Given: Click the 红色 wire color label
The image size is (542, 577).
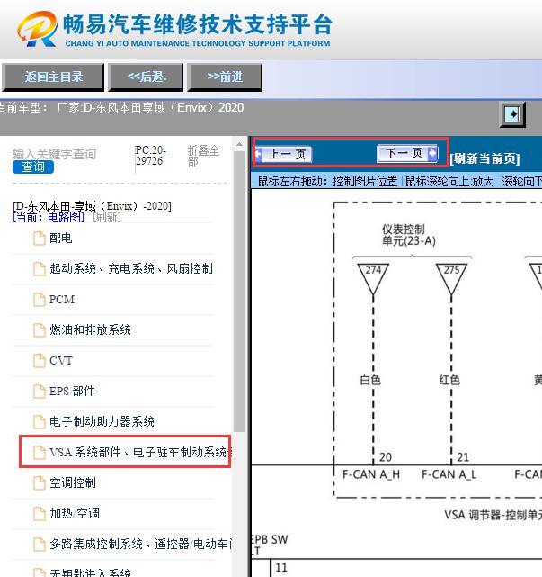Looking at the screenshot, I should (x=449, y=380).
